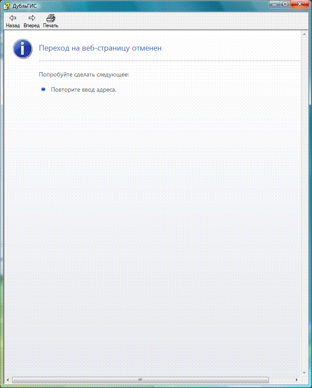Click the horizontal scrollbar left arrow
312x388 pixels.
(x=8, y=380)
